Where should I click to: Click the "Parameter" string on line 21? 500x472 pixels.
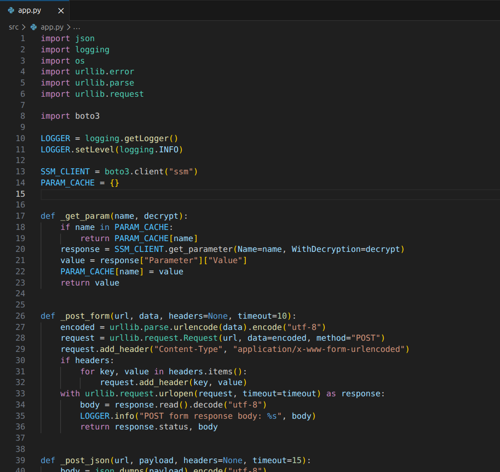171,261
